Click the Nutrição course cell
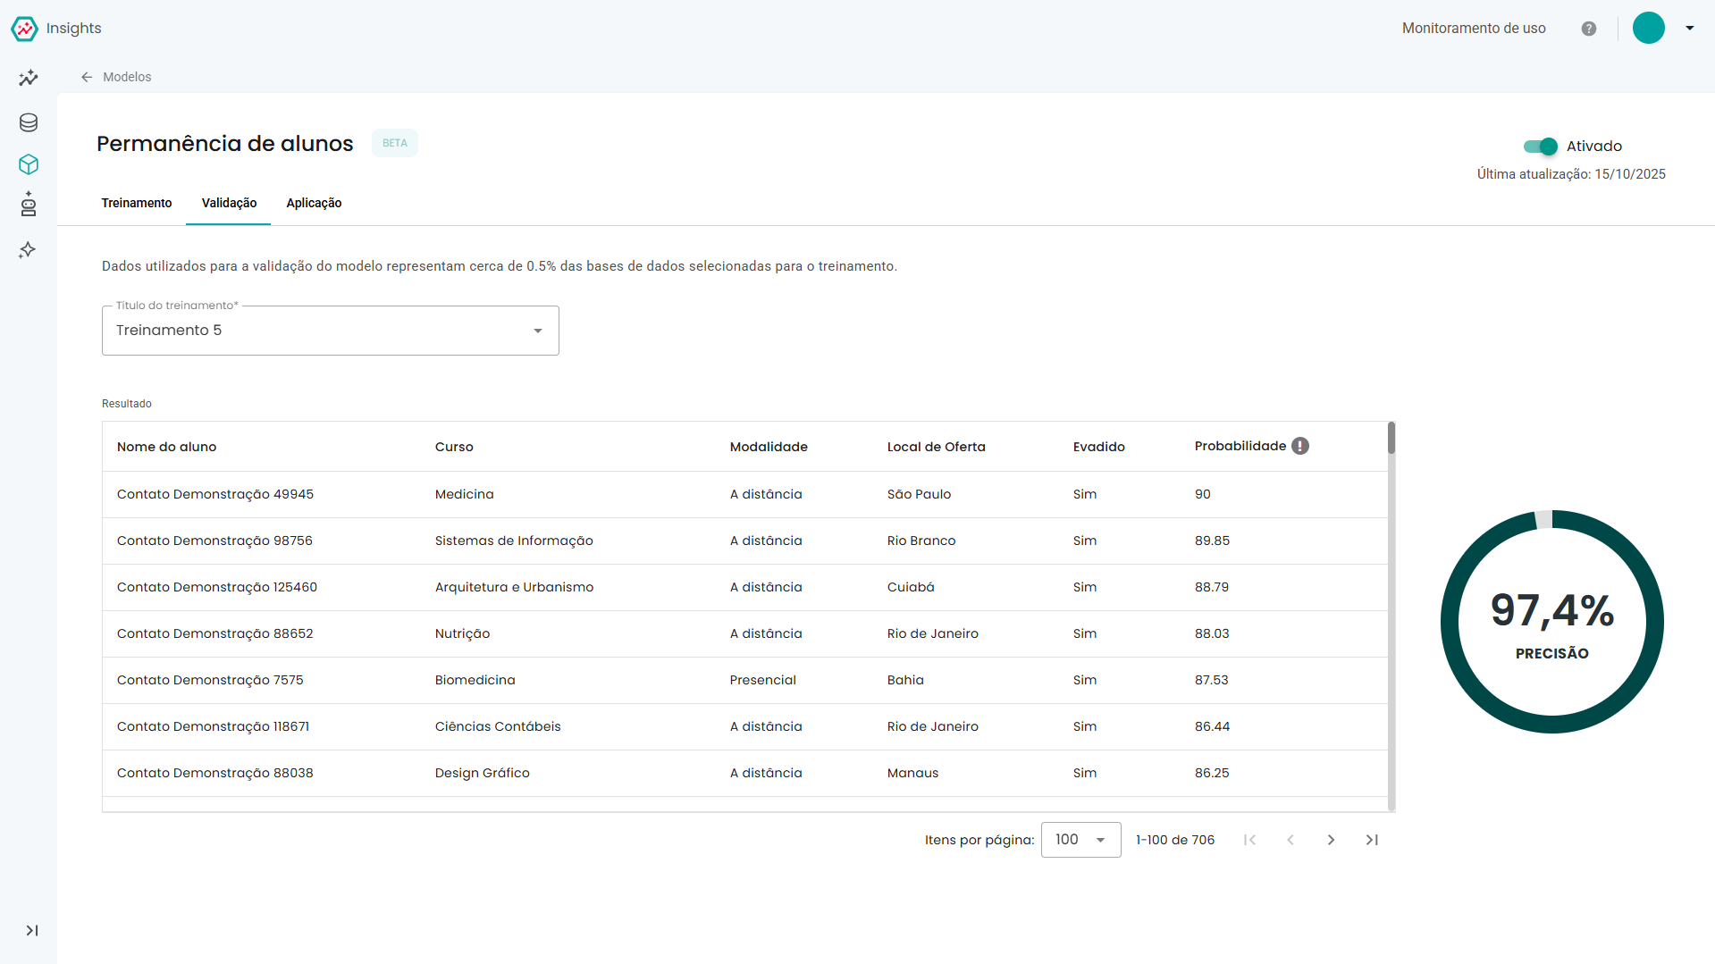The width and height of the screenshot is (1715, 964). point(462,633)
